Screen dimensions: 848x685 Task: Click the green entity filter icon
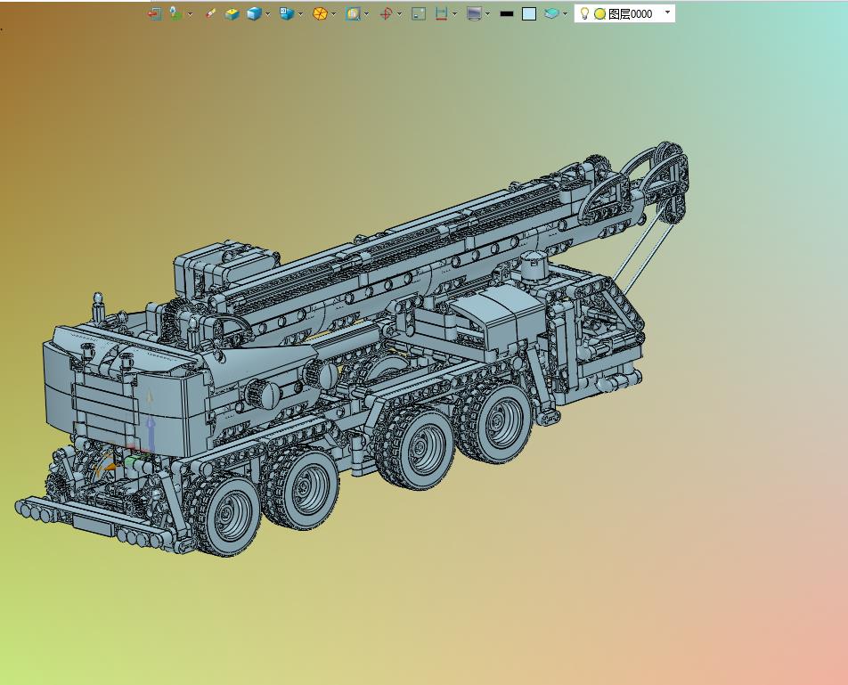(x=175, y=14)
